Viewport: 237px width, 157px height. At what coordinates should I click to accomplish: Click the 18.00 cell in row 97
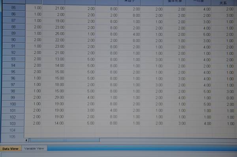pos(54,85)
